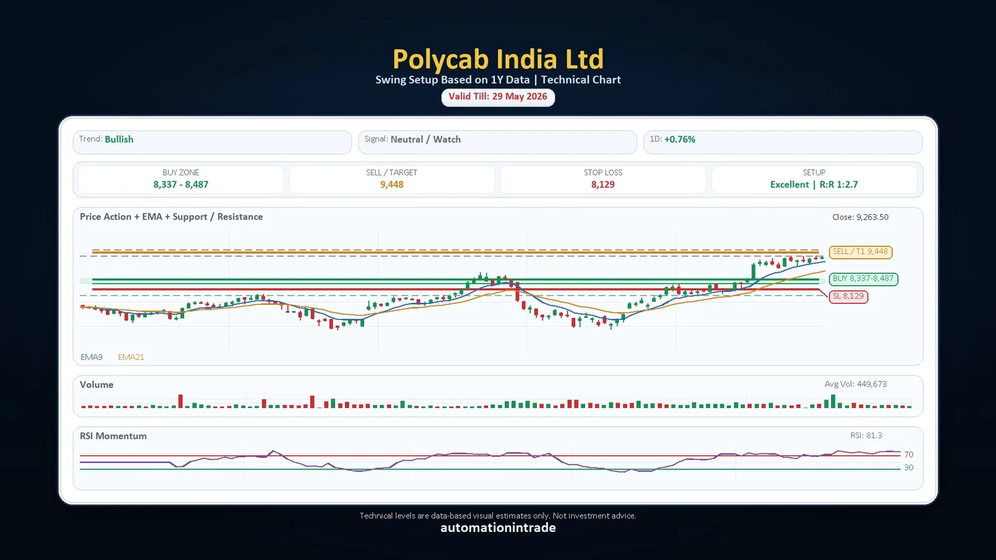Screen dimensions: 996x560
Task: Click the Close: 9,263.50 value
Action: coord(860,217)
